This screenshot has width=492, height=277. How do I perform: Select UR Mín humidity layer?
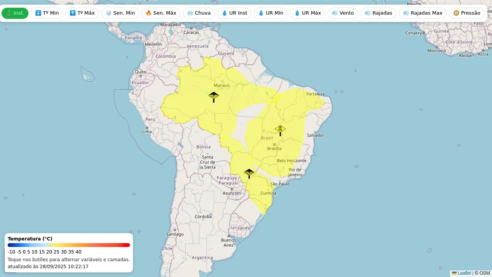[271, 13]
